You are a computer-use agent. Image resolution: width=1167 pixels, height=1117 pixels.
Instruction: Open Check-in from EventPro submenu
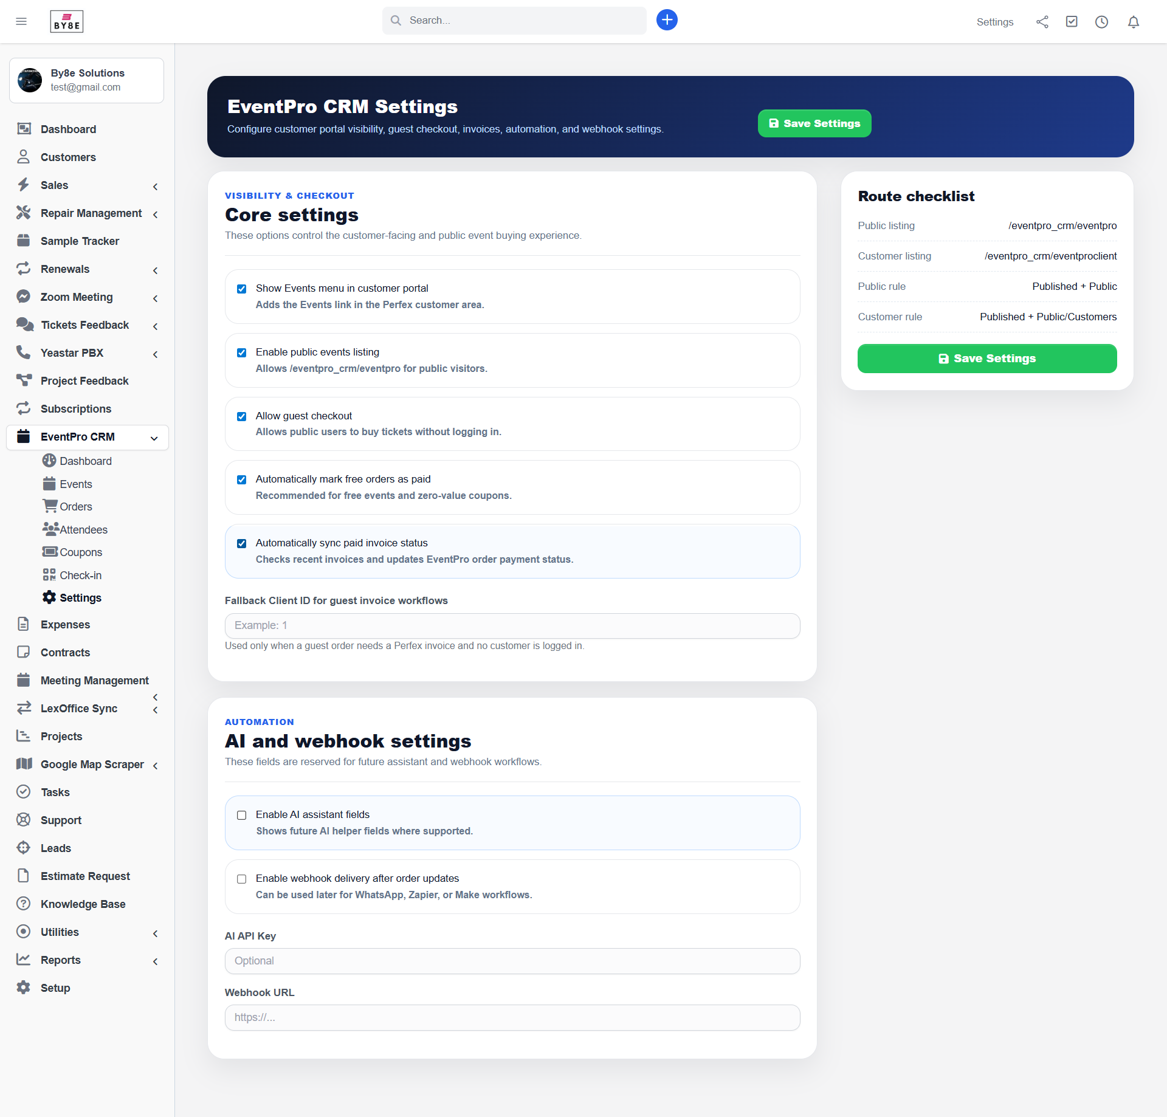pos(80,575)
